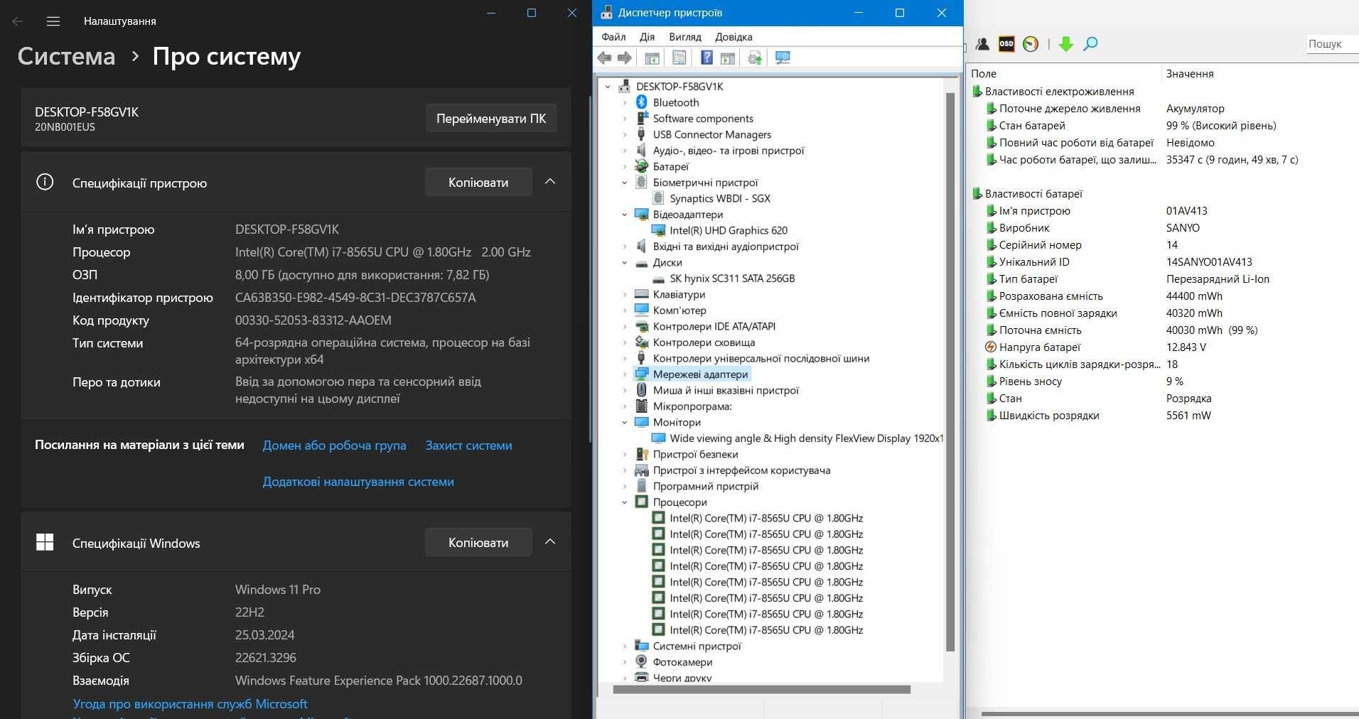Click the Рівень зносу row
This screenshot has width=1359, height=719.
coord(1163,382)
